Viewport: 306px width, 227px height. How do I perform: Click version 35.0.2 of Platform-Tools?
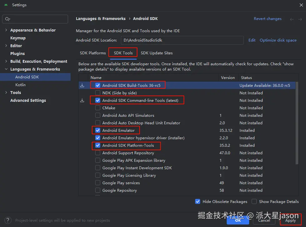pyautogui.click(x=225, y=145)
